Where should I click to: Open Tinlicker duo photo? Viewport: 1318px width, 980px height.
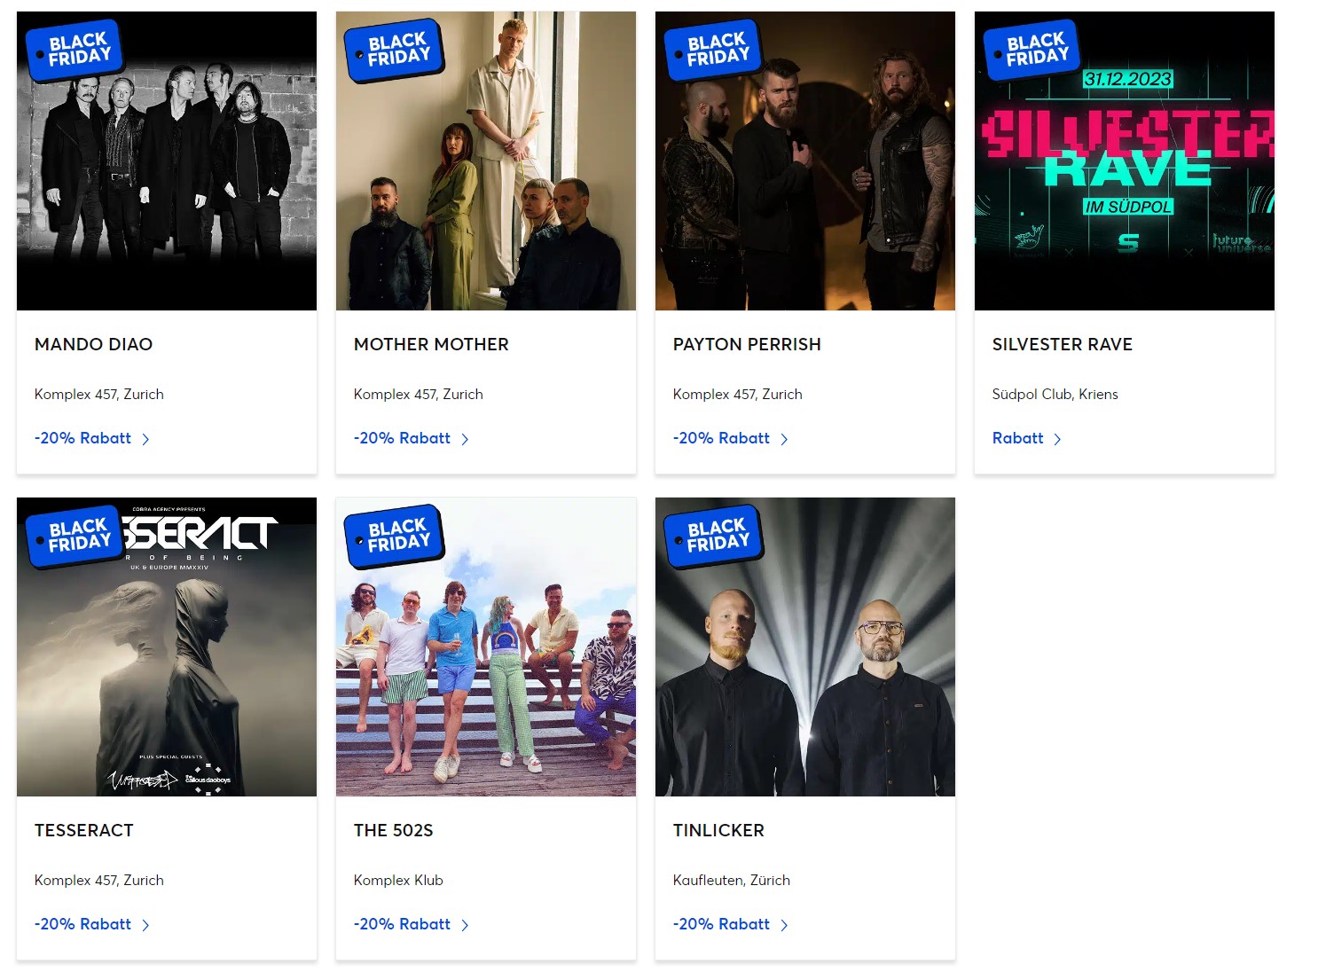(x=805, y=647)
